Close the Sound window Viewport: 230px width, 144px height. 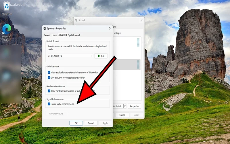(x=141, y=20)
